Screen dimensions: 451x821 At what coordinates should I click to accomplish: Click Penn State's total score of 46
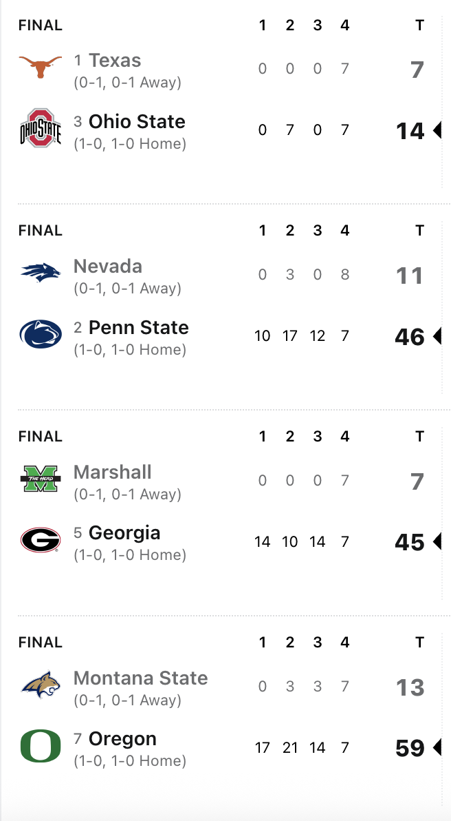click(x=410, y=337)
